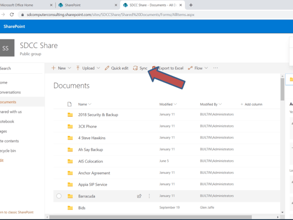Open the Modified column dropdown

pyautogui.click(x=175, y=104)
